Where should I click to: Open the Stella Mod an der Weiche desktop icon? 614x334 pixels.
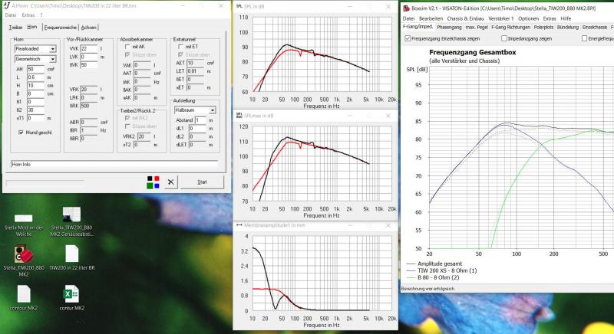(x=24, y=224)
